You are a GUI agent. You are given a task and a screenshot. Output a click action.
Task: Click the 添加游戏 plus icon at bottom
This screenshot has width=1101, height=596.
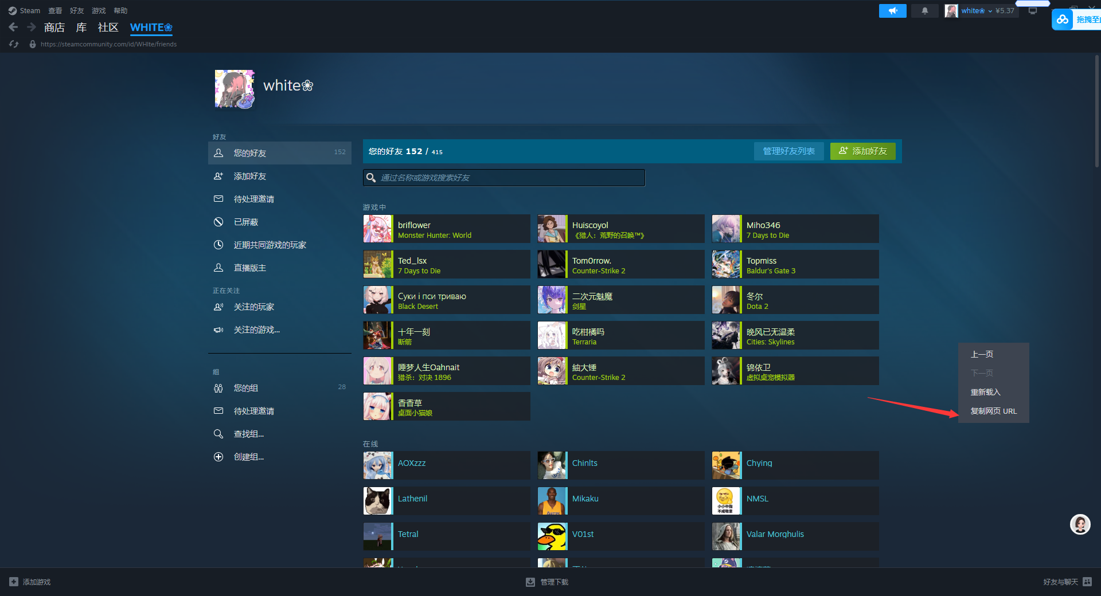(14, 582)
